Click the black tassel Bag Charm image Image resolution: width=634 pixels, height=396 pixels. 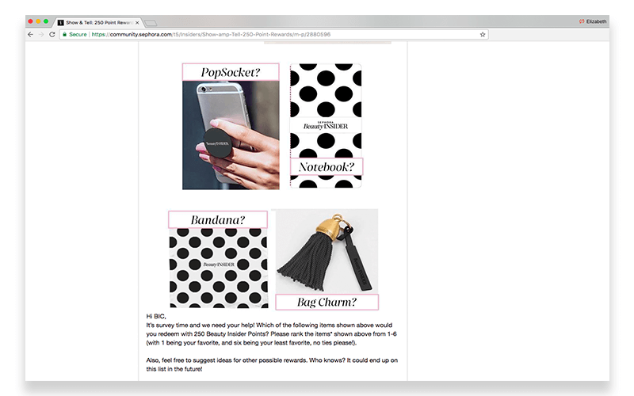327,251
